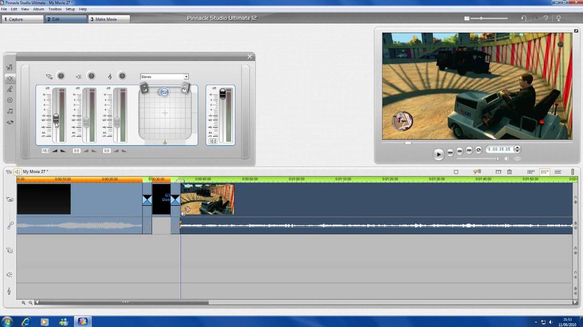Open the File menu
The width and height of the screenshot is (583, 327).
(x=4, y=9)
